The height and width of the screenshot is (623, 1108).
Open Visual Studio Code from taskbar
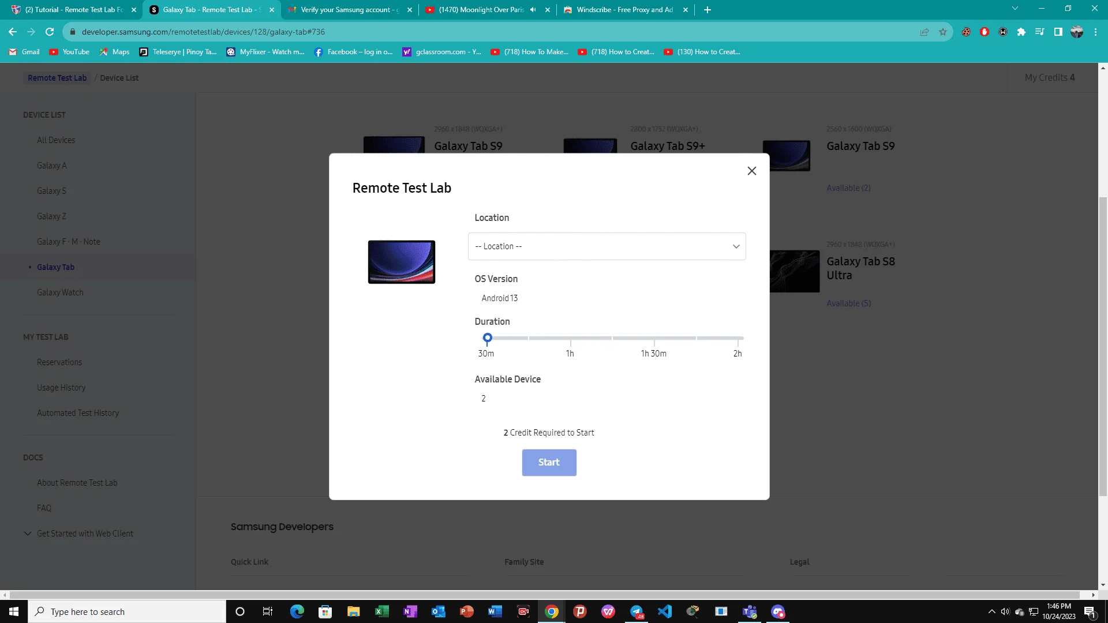664,611
